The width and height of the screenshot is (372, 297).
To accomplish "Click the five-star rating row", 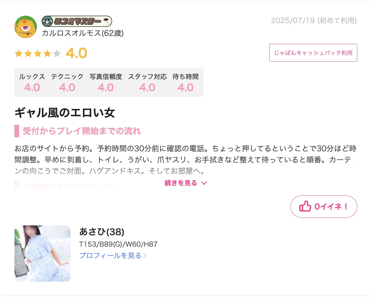I will point(38,53).
